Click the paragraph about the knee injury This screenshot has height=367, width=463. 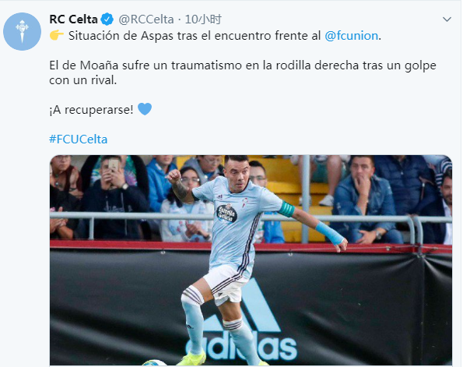(x=243, y=72)
